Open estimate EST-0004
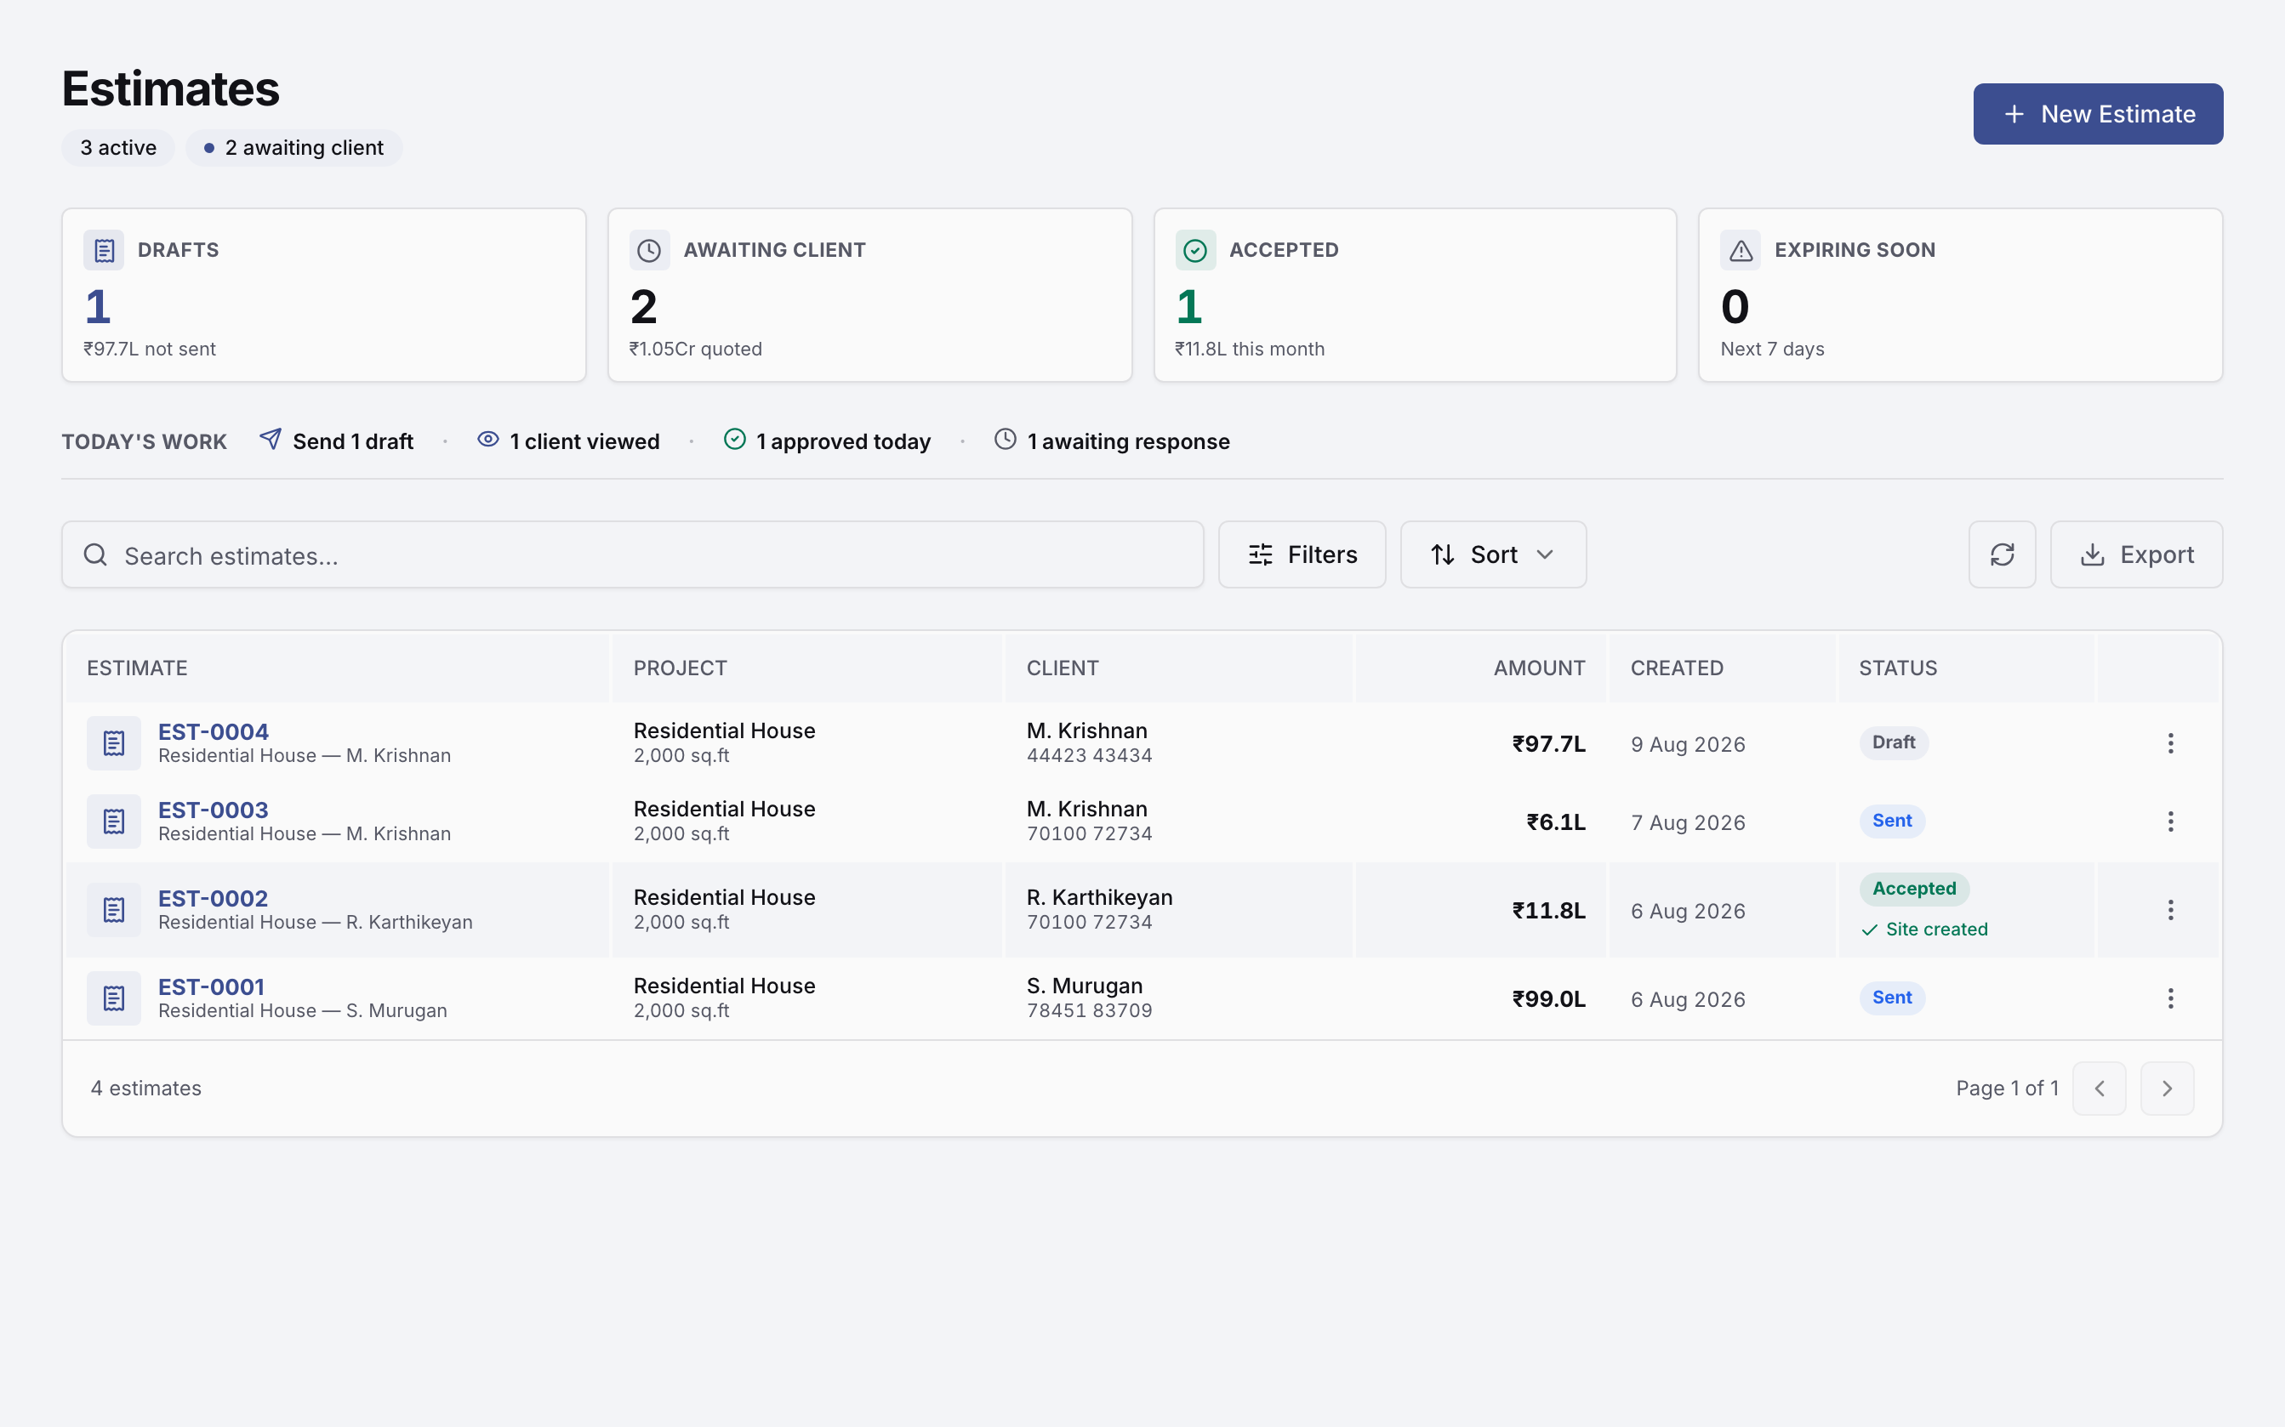The height and width of the screenshot is (1427, 2285). 214,731
